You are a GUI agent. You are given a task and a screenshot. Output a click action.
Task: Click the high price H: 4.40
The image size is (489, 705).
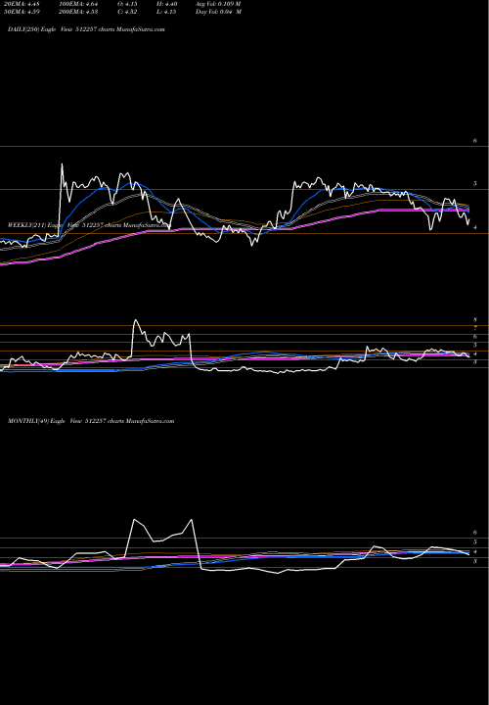166,4
